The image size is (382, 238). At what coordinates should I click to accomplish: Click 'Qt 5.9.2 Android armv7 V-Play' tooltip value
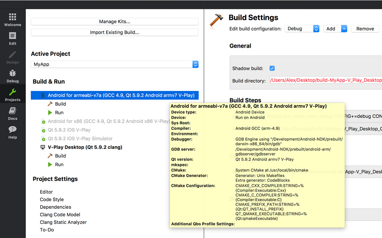point(264,159)
